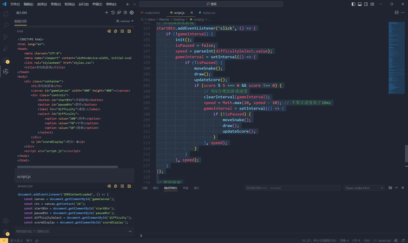Open the Explorer view in activity bar
Image resolution: width=408 pixels, height=243 pixels.
(x=6, y=14)
